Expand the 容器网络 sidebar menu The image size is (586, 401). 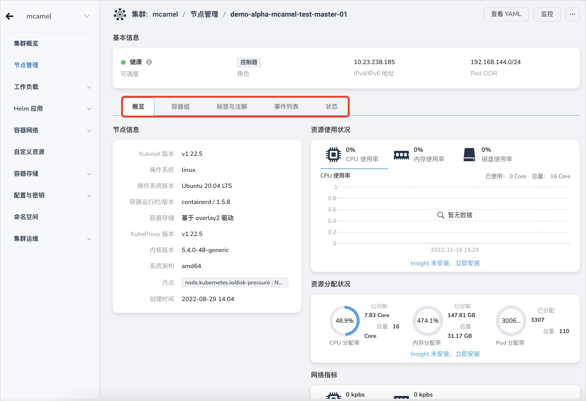click(x=53, y=130)
